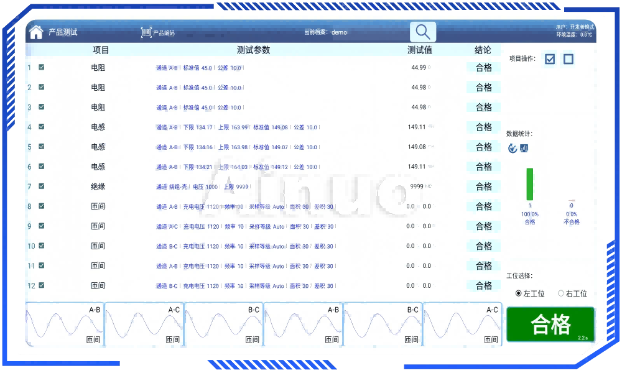Image resolution: width=622 pixels, height=373 pixels.
Task: Open the product code barcode scanner icon
Action: (x=147, y=31)
